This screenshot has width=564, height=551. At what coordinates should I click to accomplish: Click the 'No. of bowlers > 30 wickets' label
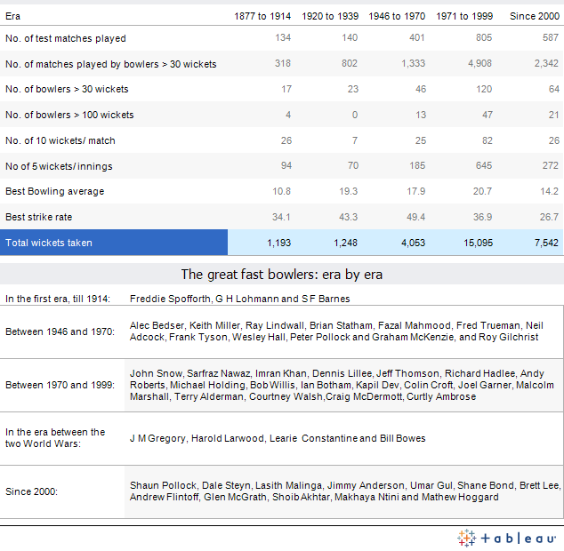click(67, 89)
